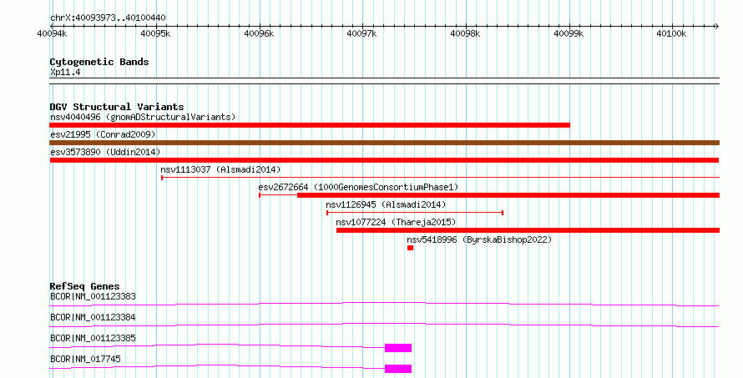The image size is (743, 378).
Task: Open the esv2672664 1000GenomesConsortiumPhase1 label
Action: coord(358,187)
